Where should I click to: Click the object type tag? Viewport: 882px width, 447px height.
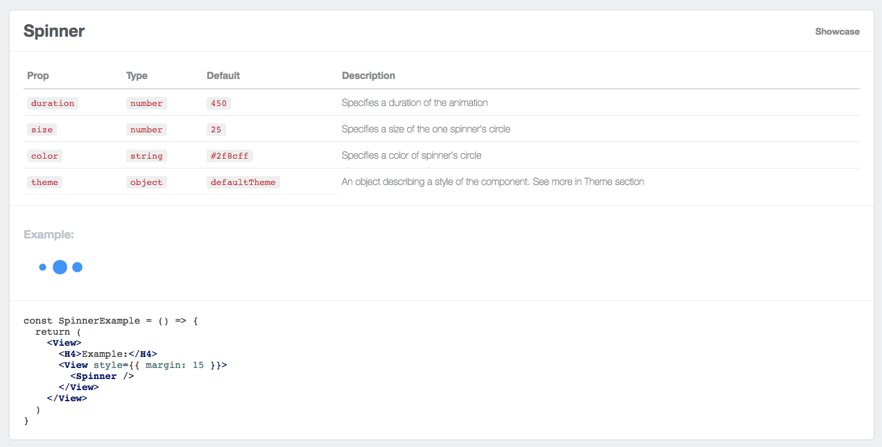[x=146, y=182]
